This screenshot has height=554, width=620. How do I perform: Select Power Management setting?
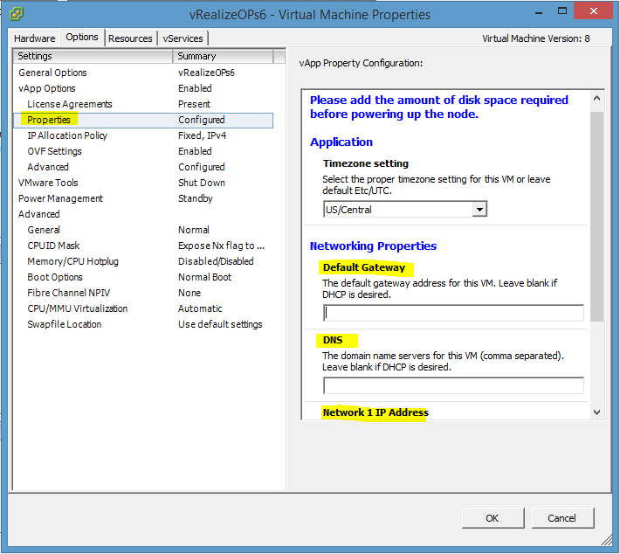[x=143, y=198]
